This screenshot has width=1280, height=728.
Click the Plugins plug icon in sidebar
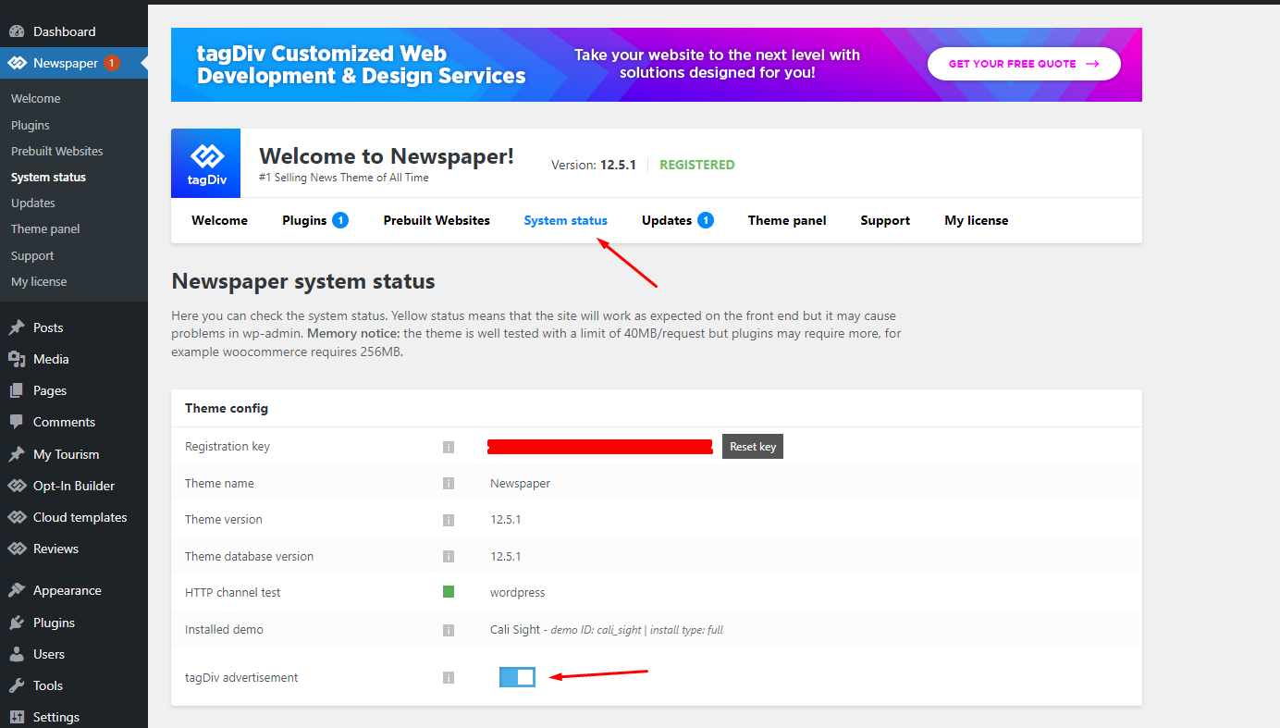pyautogui.click(x=17, y=623)
